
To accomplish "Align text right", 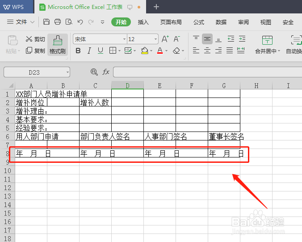I will (218, 51).
